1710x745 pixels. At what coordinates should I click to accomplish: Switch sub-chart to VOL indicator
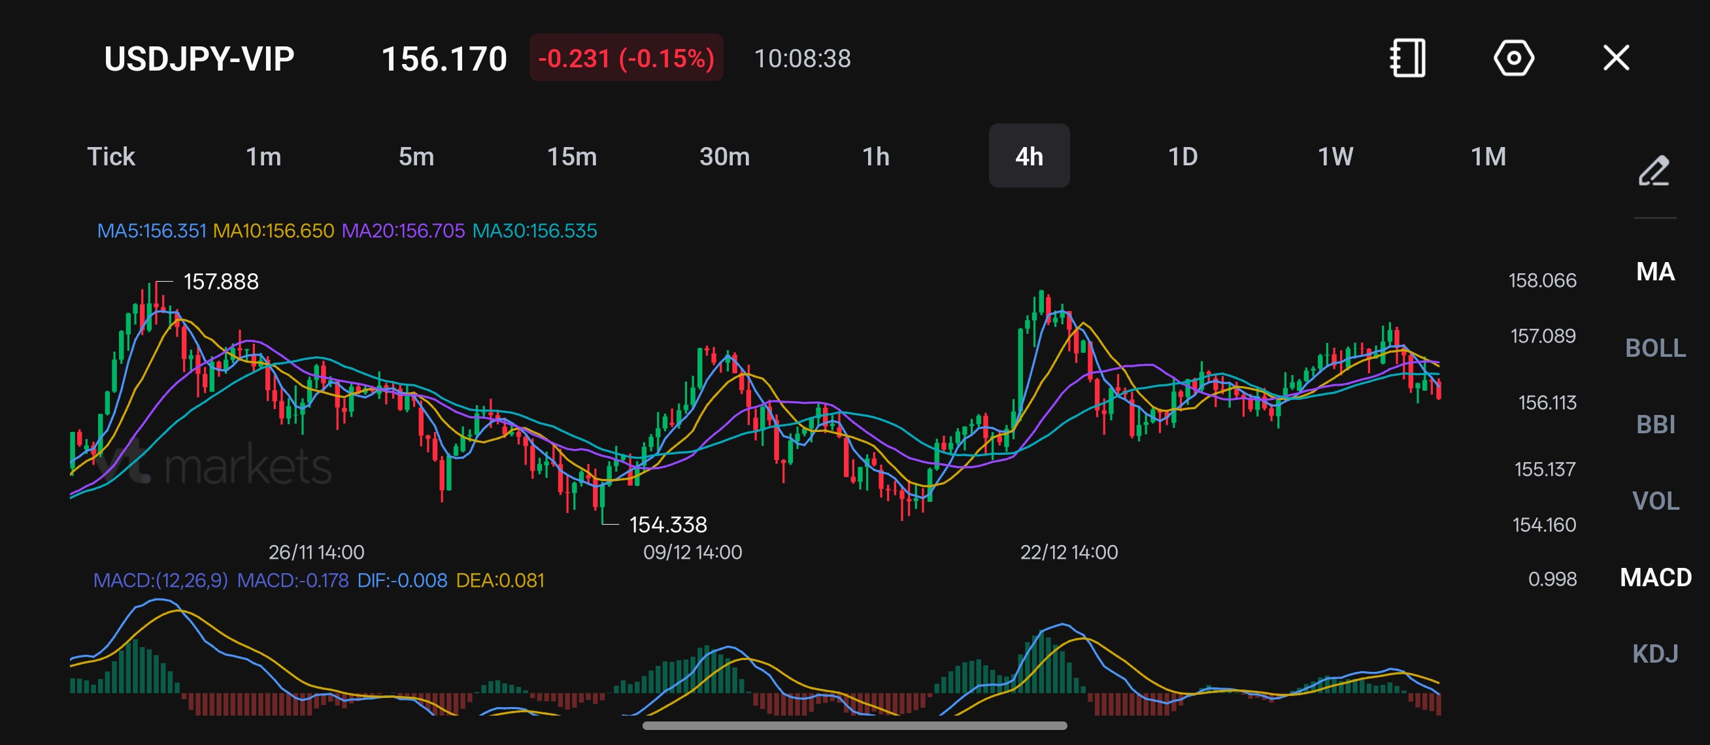click(1655, 501)
